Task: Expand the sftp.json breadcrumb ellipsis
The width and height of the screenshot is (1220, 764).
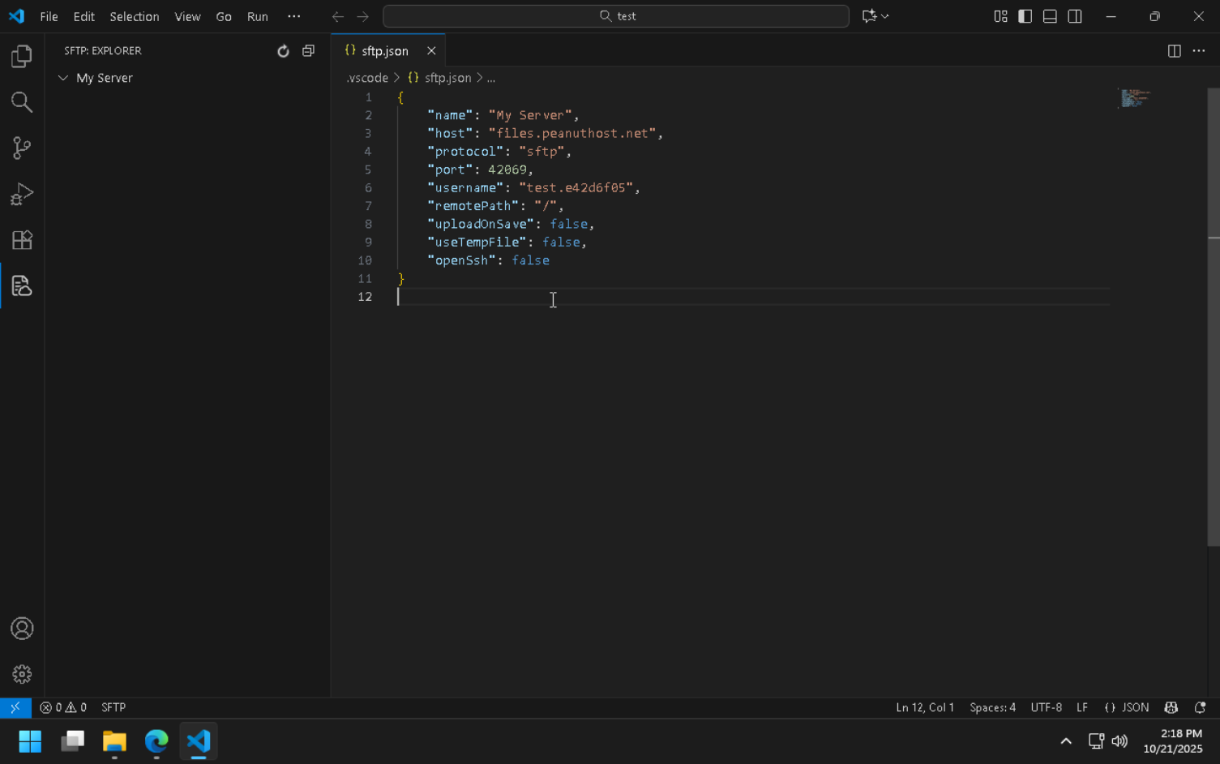Action: click(491, 78)
